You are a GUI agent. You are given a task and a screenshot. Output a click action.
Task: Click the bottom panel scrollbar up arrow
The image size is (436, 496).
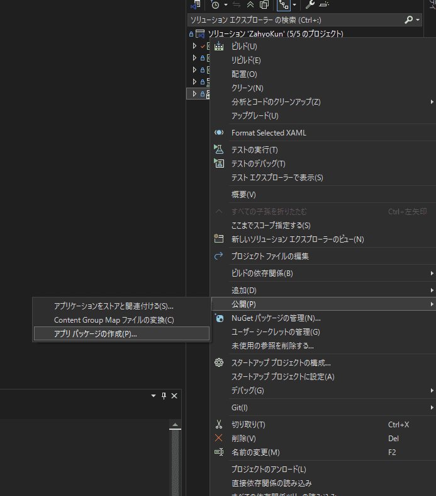tap(176, 425)
